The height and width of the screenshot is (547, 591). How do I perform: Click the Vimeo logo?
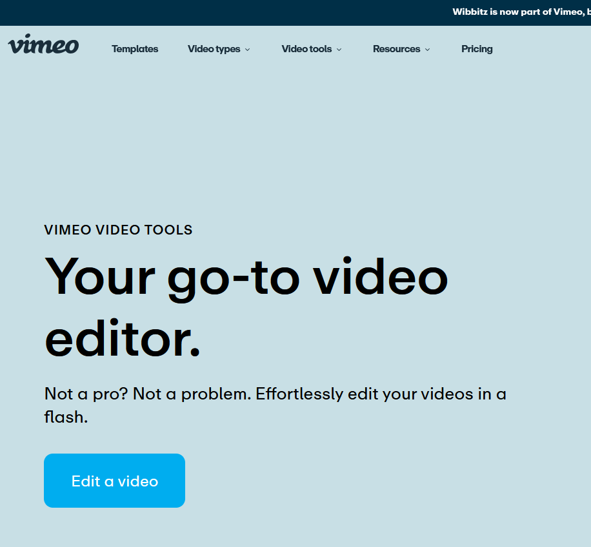(43, 45)
